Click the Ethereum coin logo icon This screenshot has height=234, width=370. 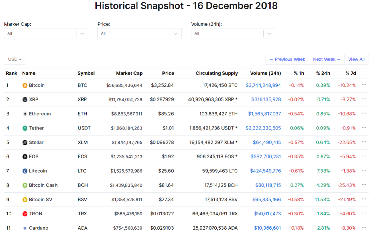click(x=25, y=114)
